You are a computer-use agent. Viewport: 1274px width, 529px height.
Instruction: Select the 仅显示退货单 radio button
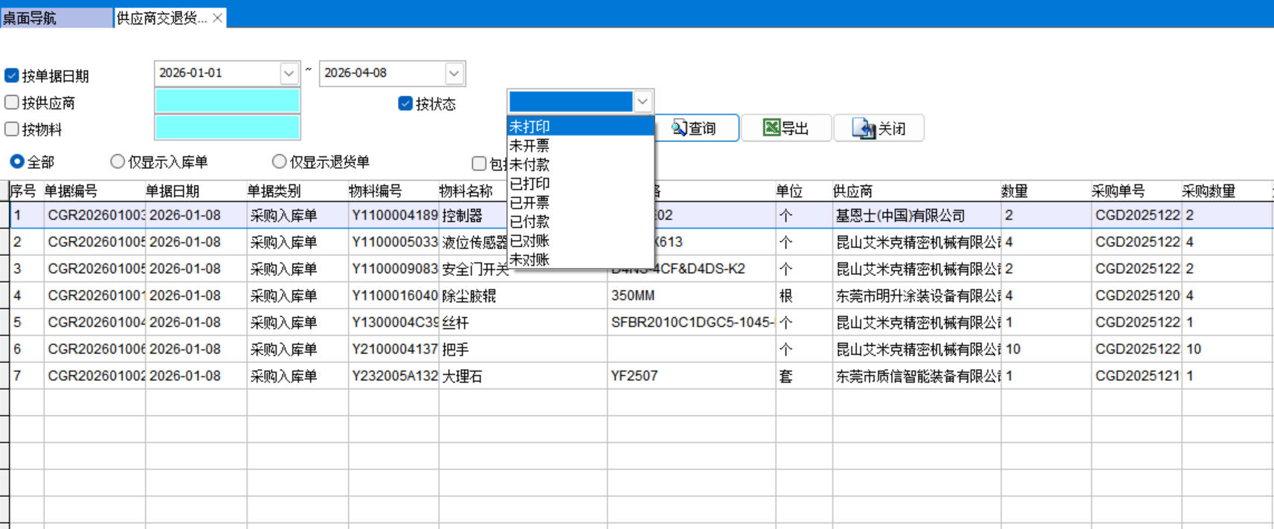(x=279, y=161)
